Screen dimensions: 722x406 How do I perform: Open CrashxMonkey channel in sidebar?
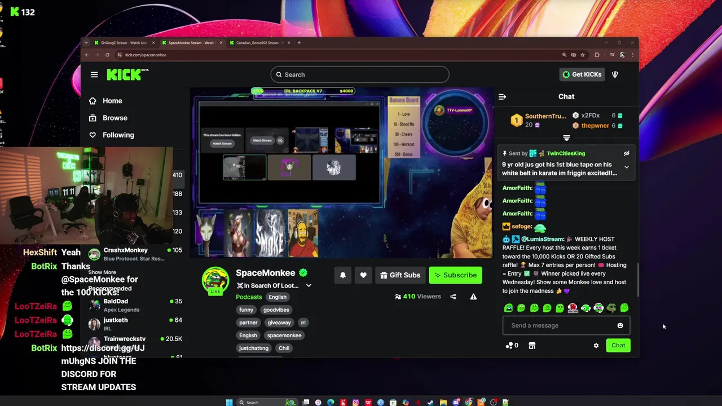[134, 254]
